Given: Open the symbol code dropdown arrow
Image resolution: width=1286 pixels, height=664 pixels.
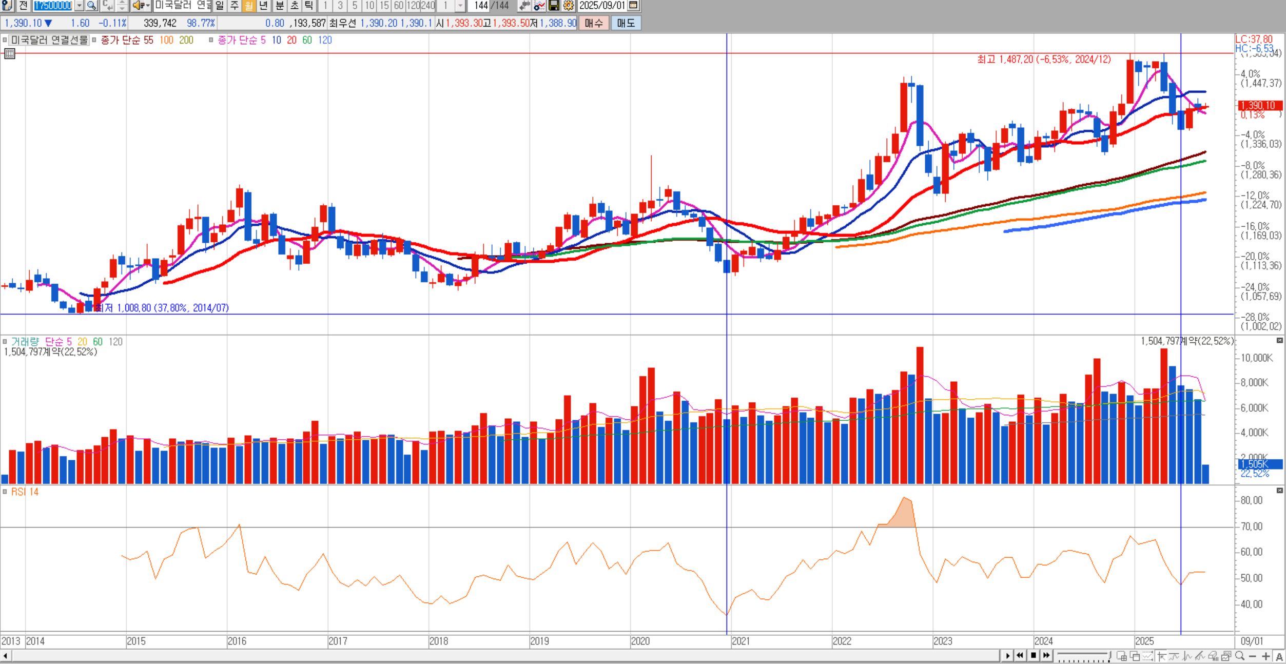Looking at the screenshot, I should point(79,6).
